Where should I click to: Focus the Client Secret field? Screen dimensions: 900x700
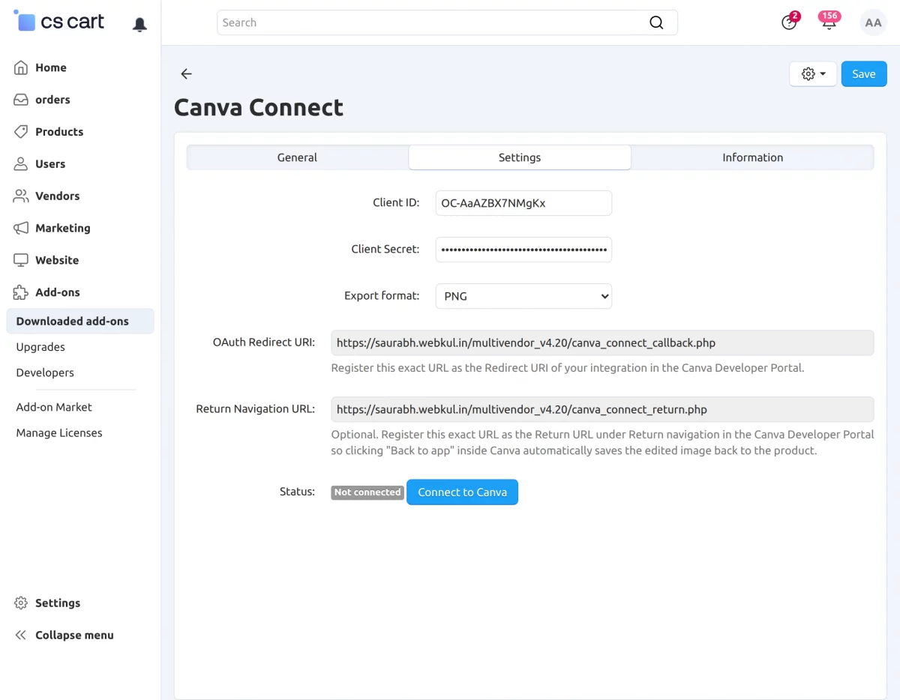(x=523, y=249)
